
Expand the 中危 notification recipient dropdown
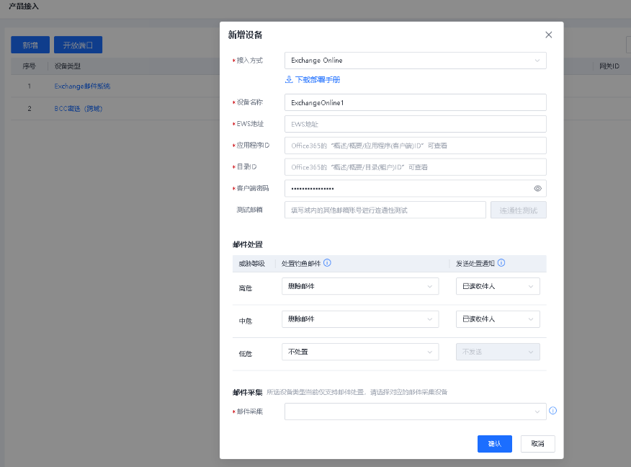point(497,319)
